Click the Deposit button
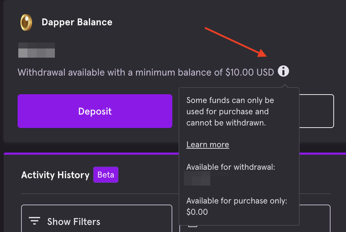The height and width of the screenshot is (232, 346). [95, 111]
